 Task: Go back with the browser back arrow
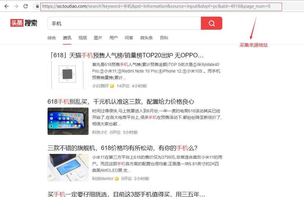[x=7, y=6]
